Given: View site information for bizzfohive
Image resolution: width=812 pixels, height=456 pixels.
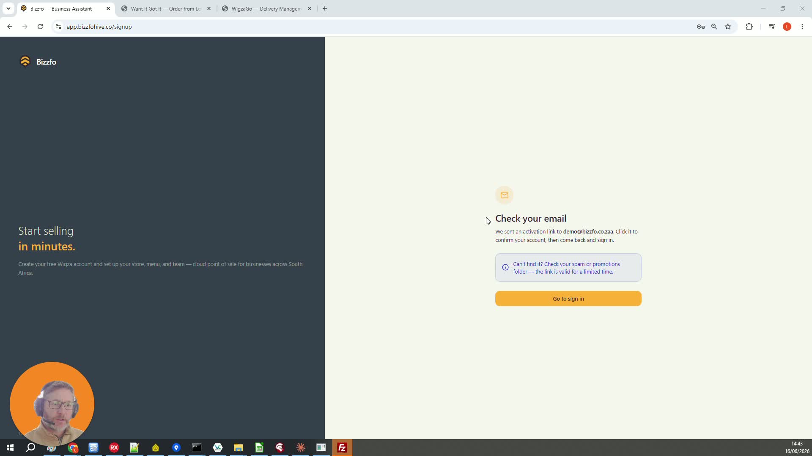Looking at the screenshot, I should pos(58,27).
